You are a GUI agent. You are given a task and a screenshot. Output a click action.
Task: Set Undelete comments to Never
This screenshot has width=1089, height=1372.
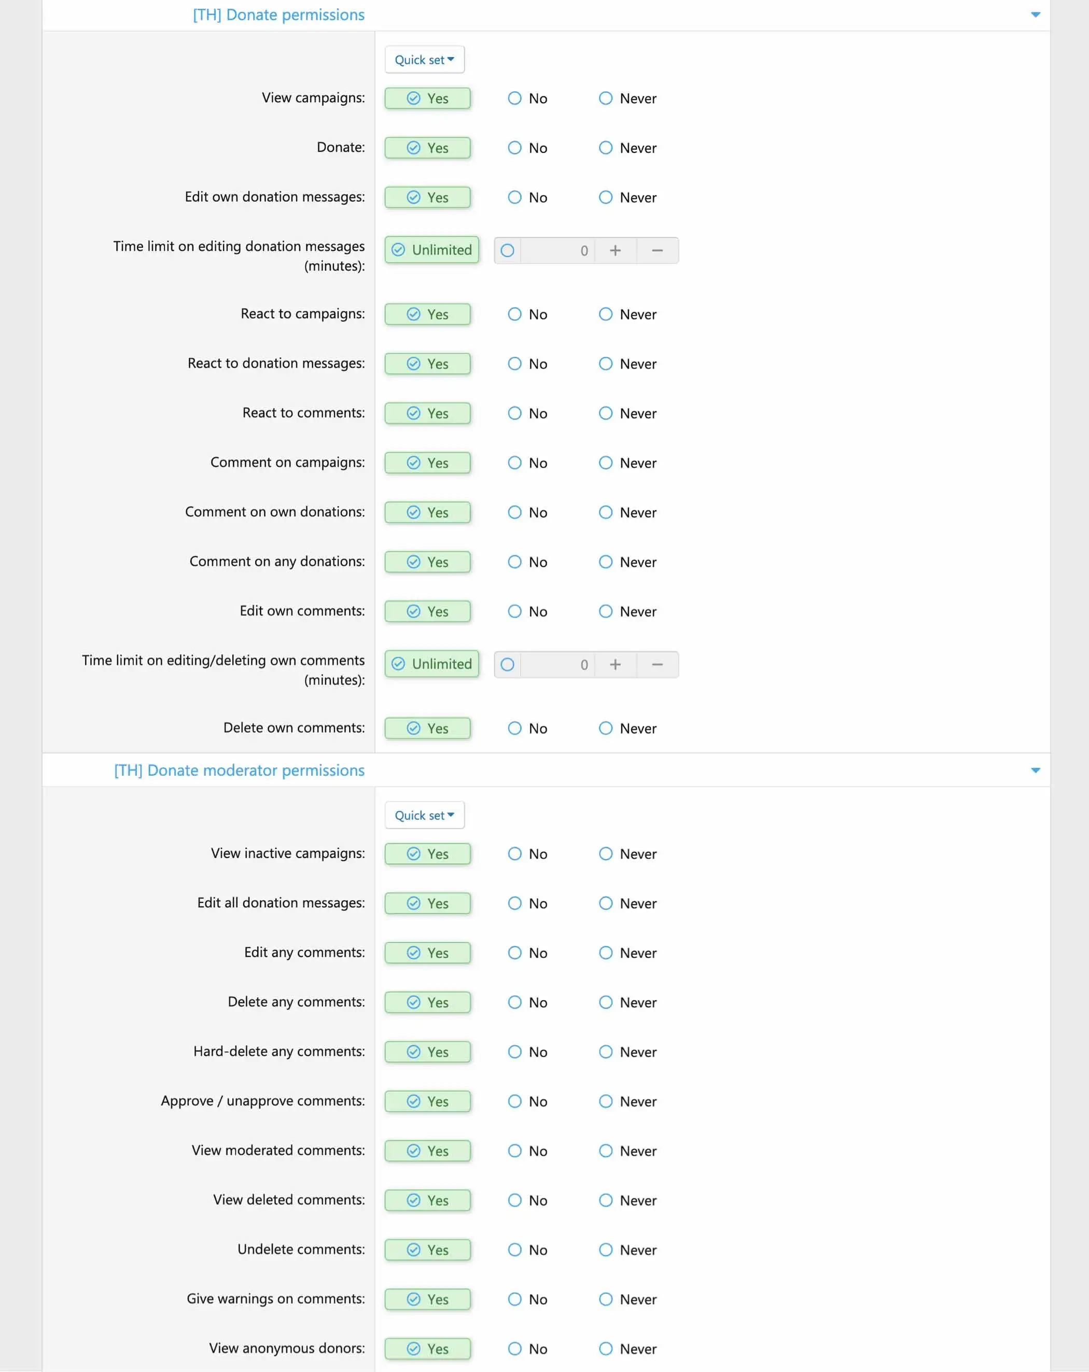click(x=605, y=1250)
